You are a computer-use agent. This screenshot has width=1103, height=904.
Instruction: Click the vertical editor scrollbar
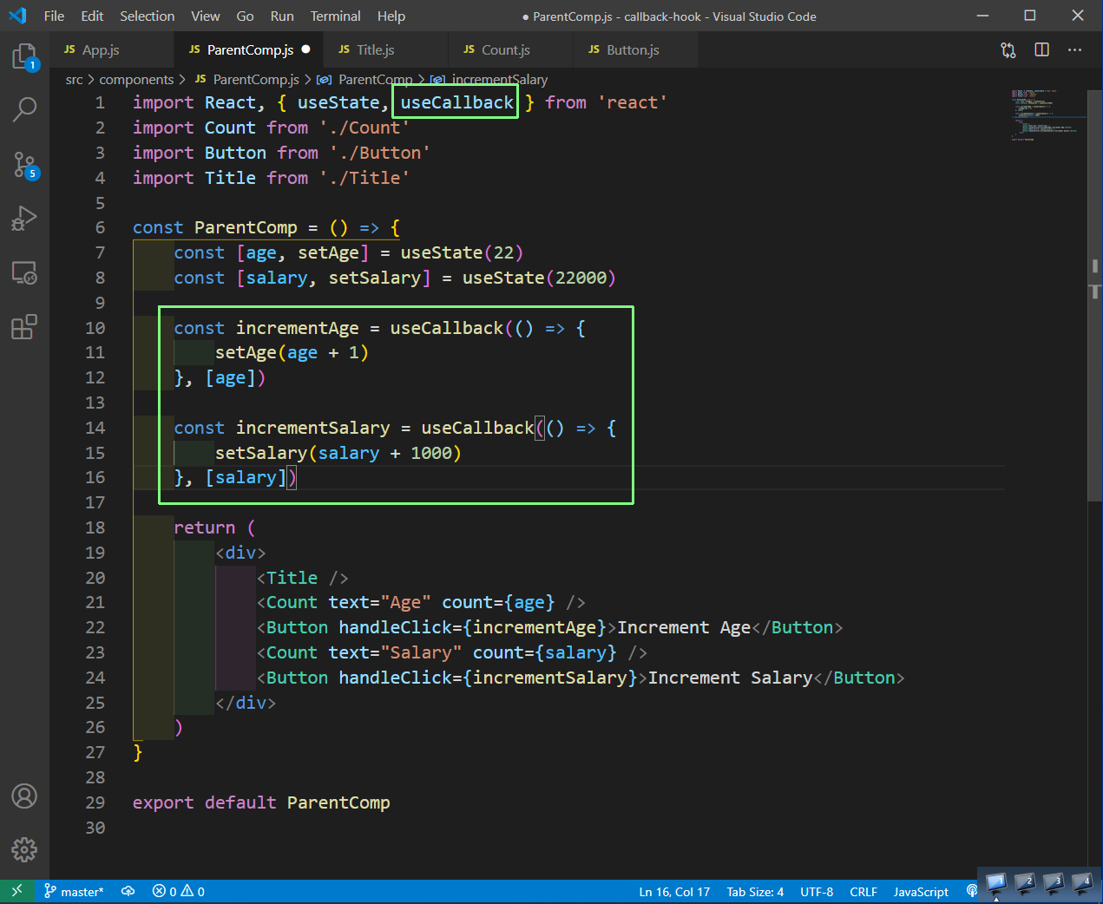(1094, 295)
